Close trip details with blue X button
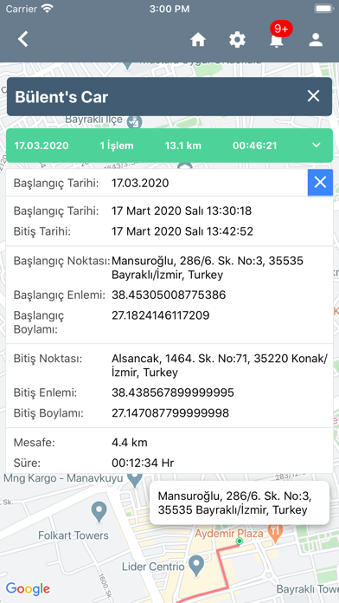339x603 pixels. 320,182
